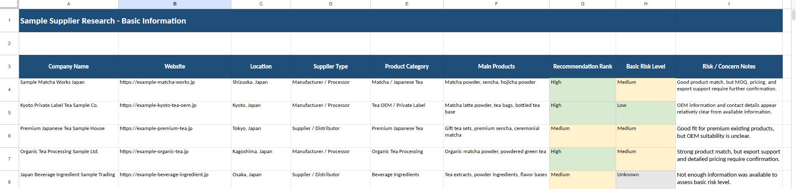The height and width of the screenshot is (189, 796).
Task: Click the Organic Tea Processing category cell
Action: pos(407,159)
